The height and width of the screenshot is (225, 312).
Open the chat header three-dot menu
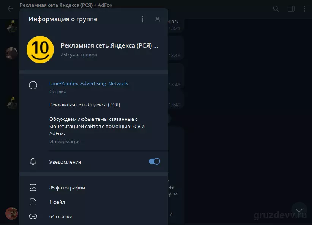click(x=304, y=9)
